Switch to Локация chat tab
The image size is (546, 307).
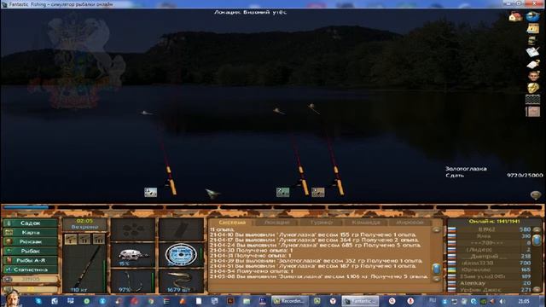(x=276, y=222)
